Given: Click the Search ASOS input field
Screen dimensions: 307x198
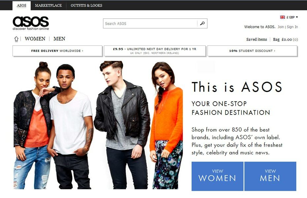Looking at the screenshot, I should [150, 23].
